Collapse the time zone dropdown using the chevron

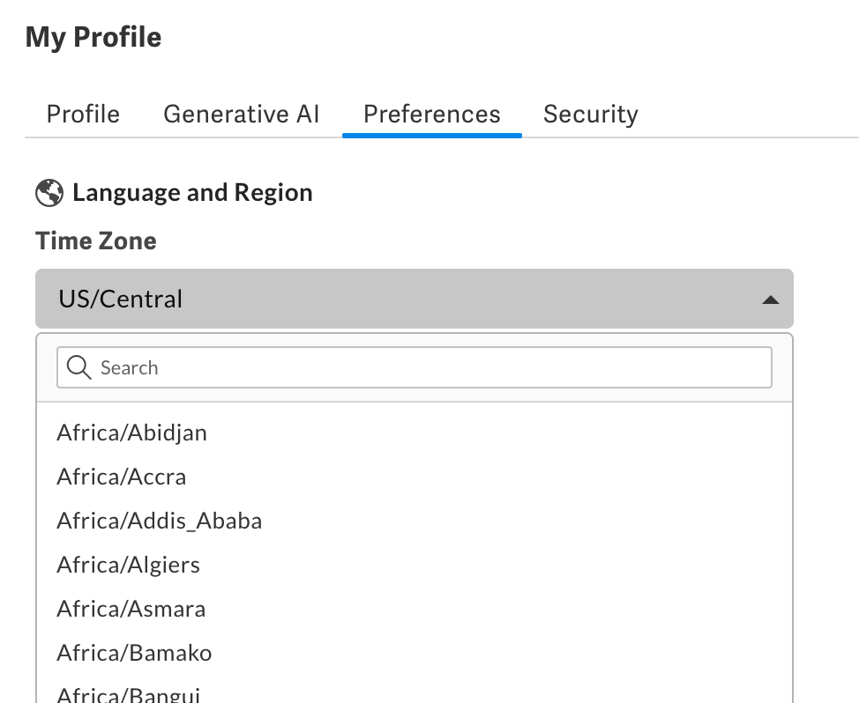coord(769,299)
